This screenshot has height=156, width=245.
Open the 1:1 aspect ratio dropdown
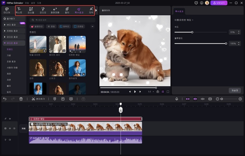pyautogui.click(x=151, y=92)
